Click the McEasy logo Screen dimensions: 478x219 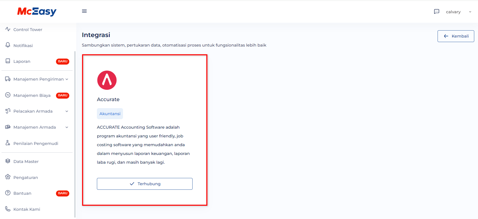(37, 12)
